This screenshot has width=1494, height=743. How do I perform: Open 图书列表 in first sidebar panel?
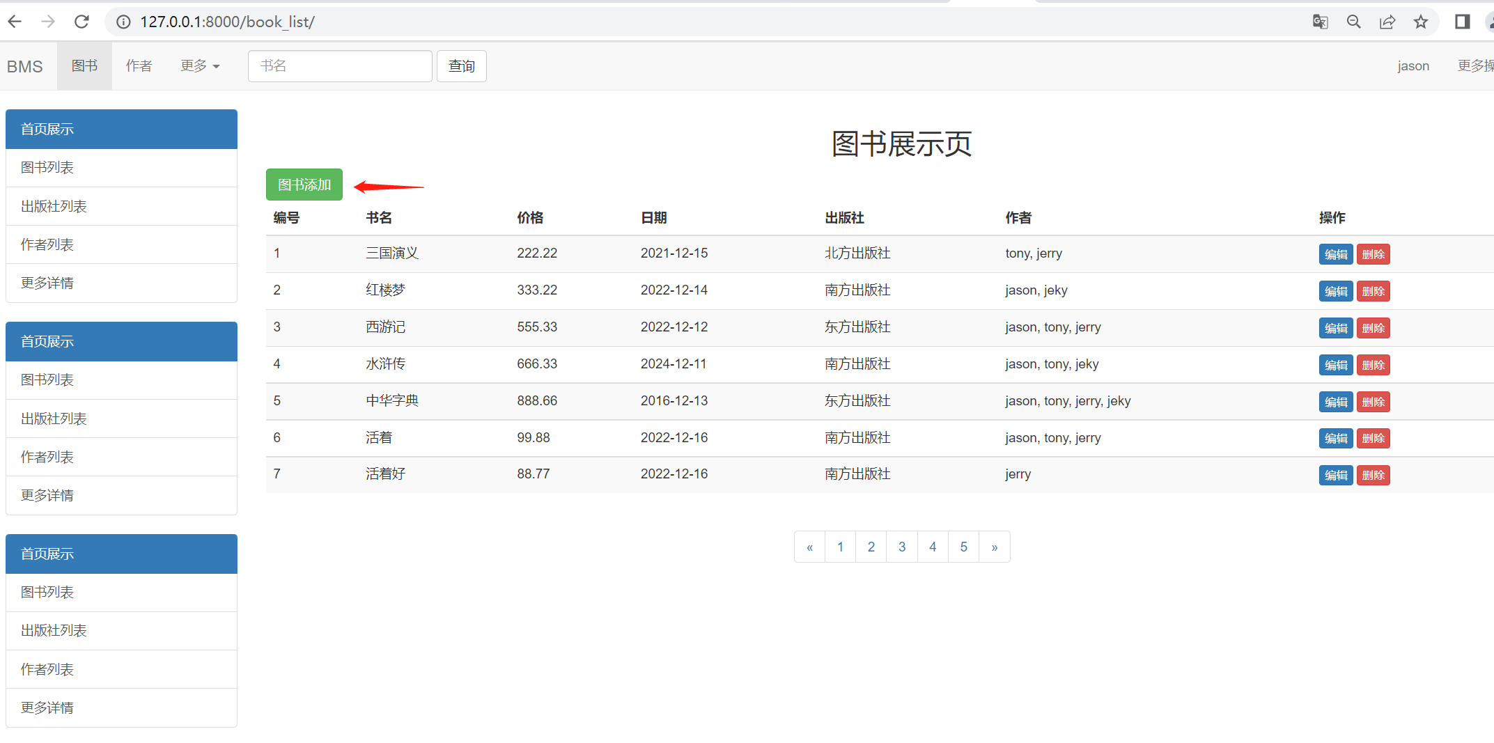tap(121, 168)
